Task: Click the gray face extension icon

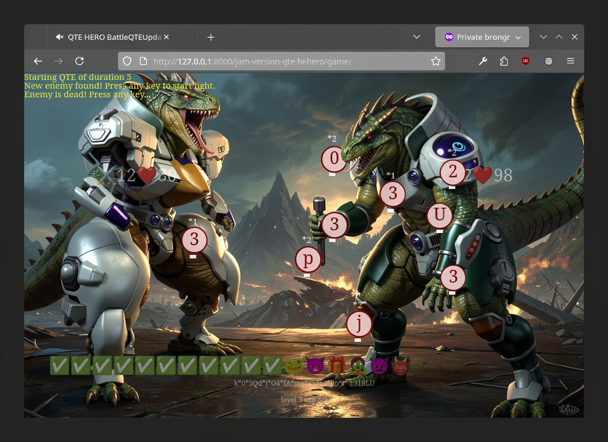Action: (548, 61)
